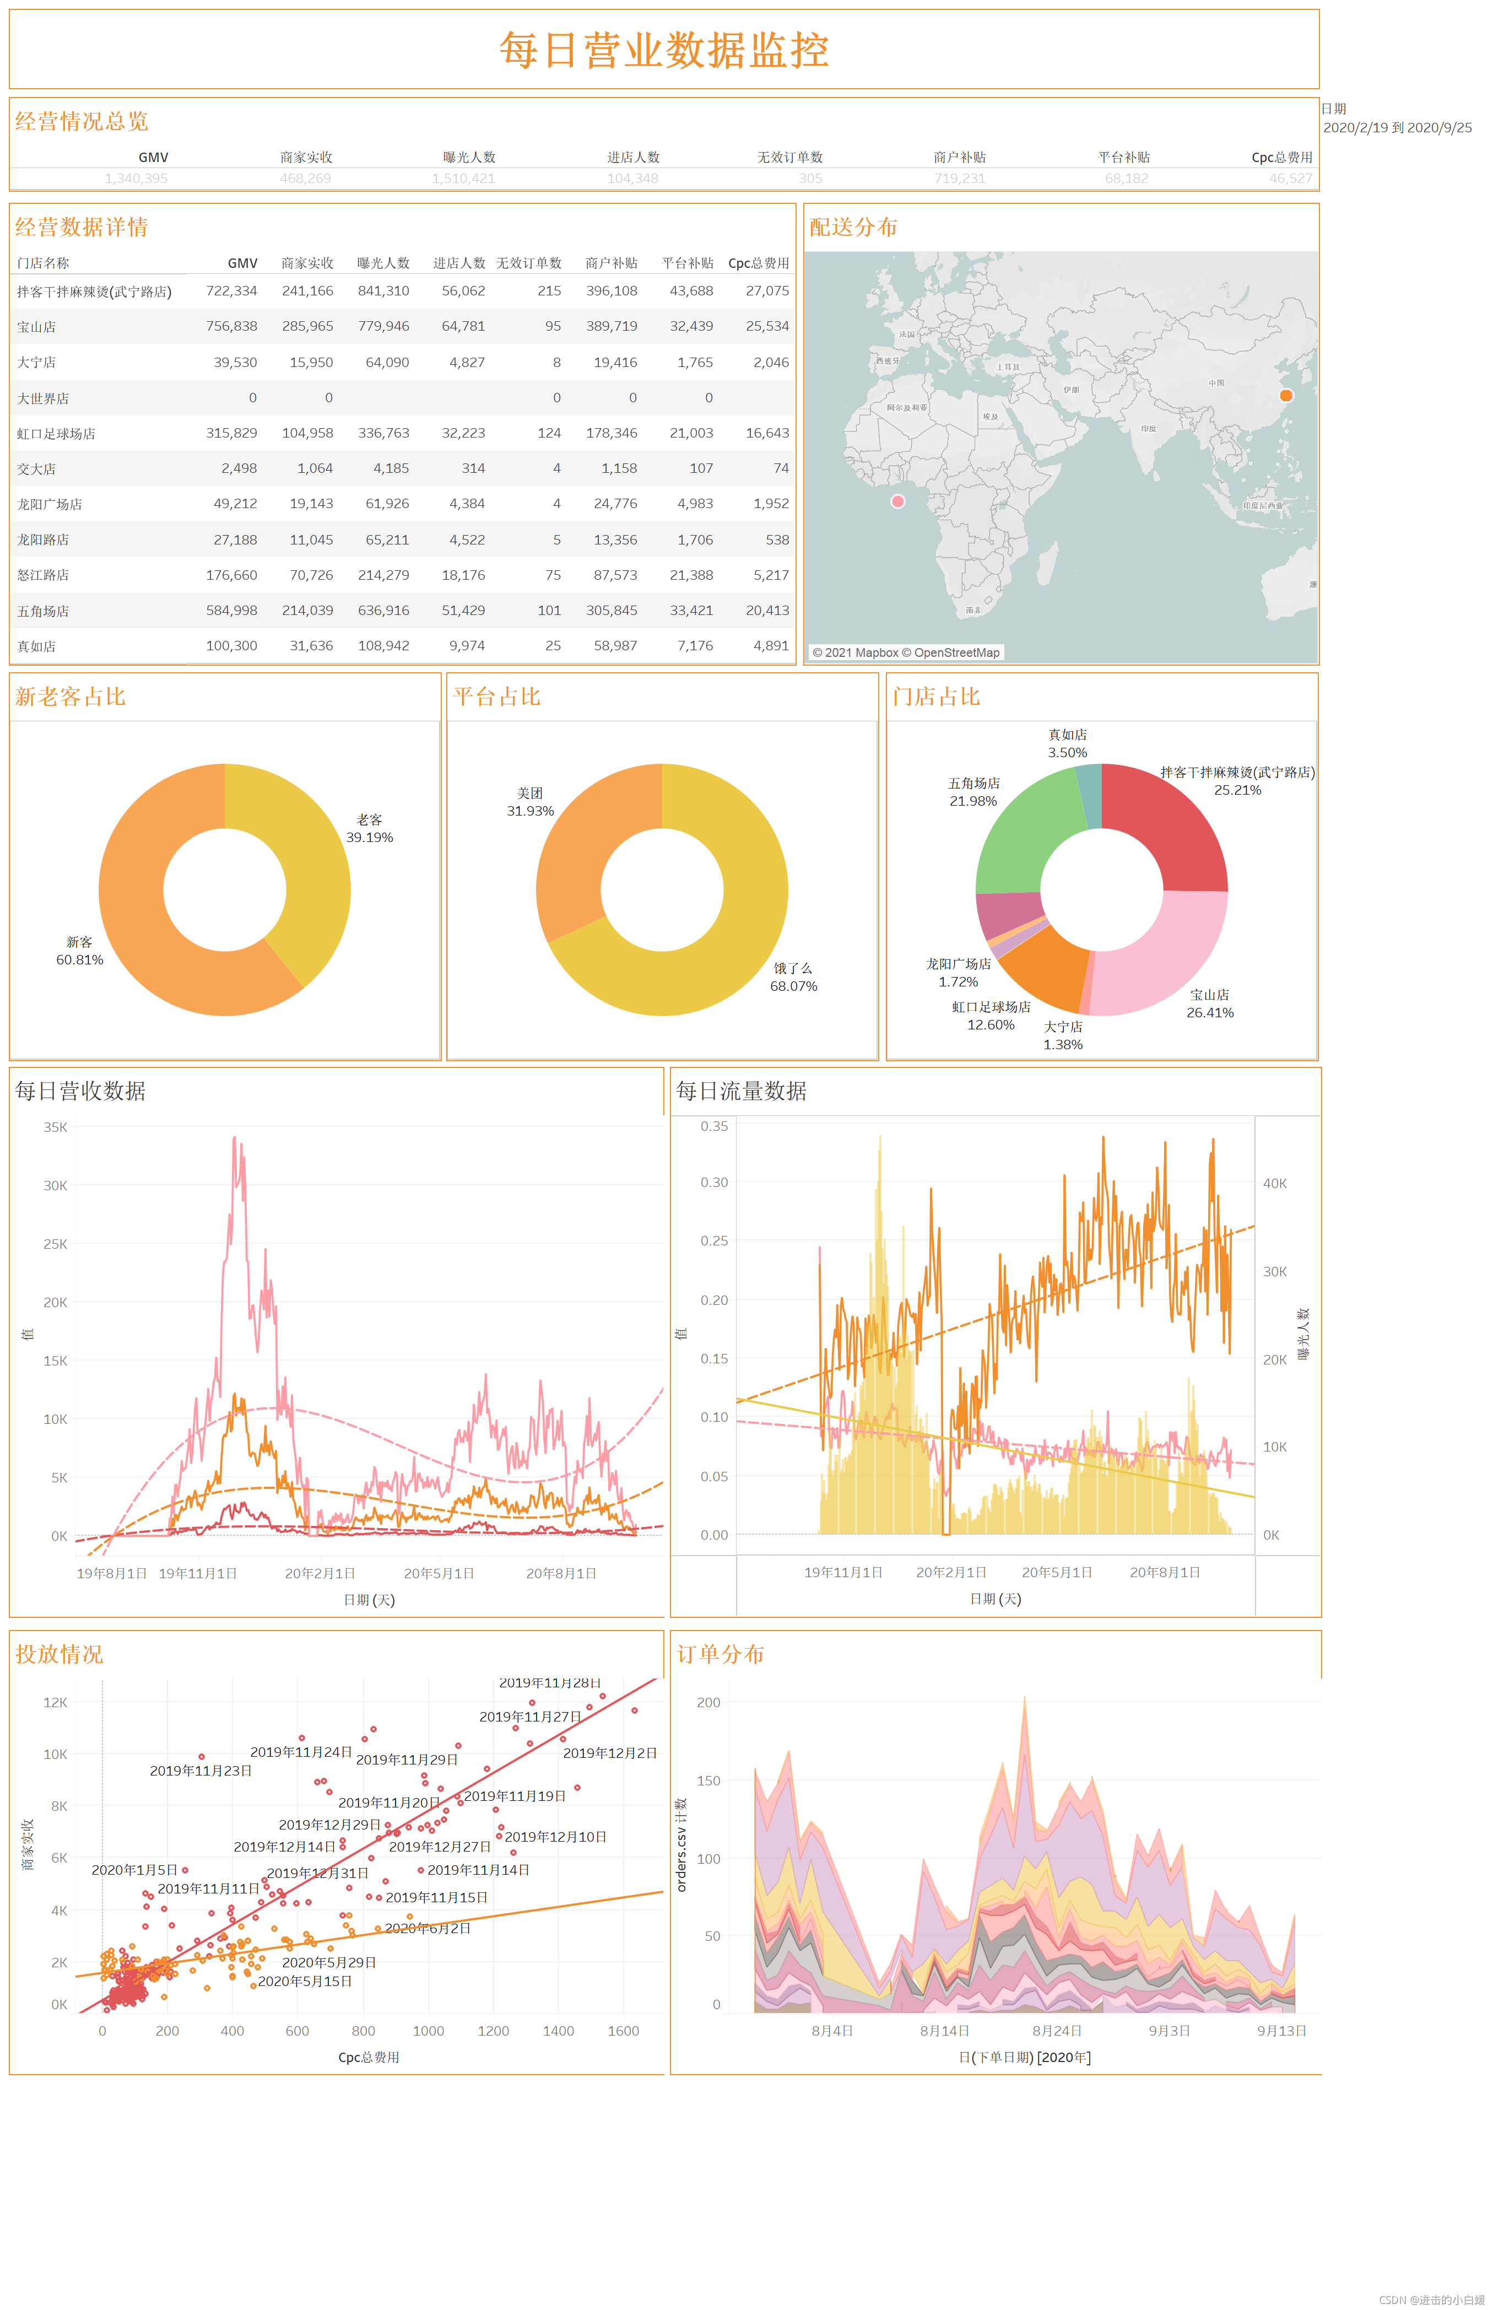The height and width of the screenshot is (2310, 1493).
Task: Select the teal 真如店 3.50% pie slice
Action: point(1091,795)
